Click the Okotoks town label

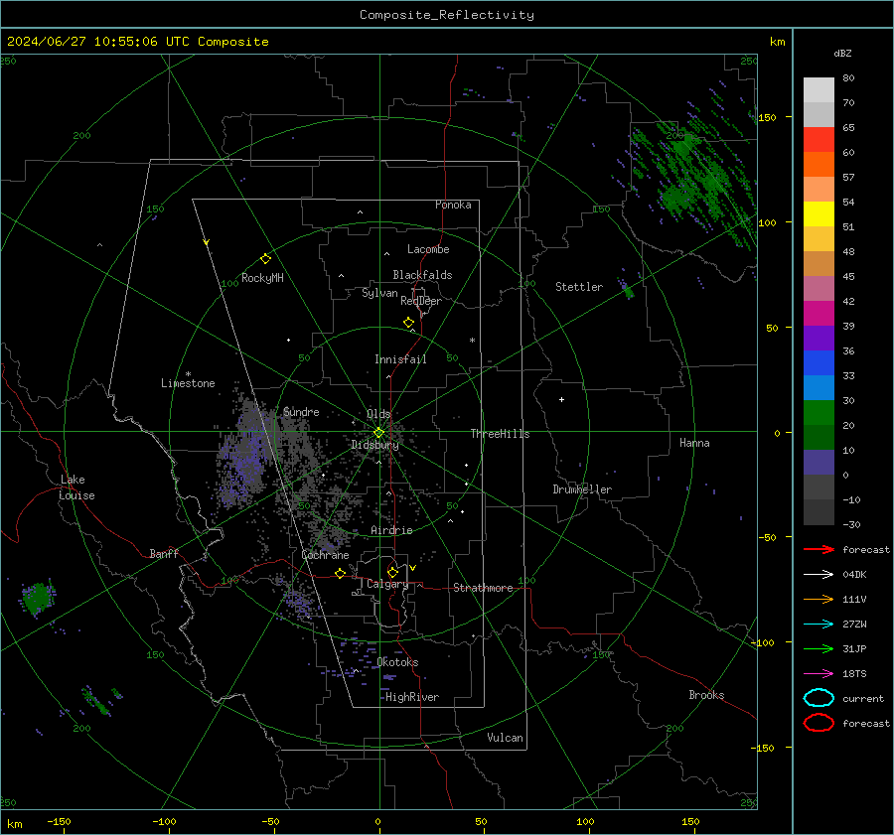click(x=397, y=662)
